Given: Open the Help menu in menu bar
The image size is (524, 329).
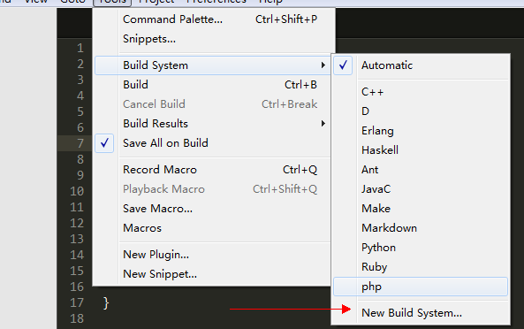Looking at the screenshot, I should click(270, 2).
